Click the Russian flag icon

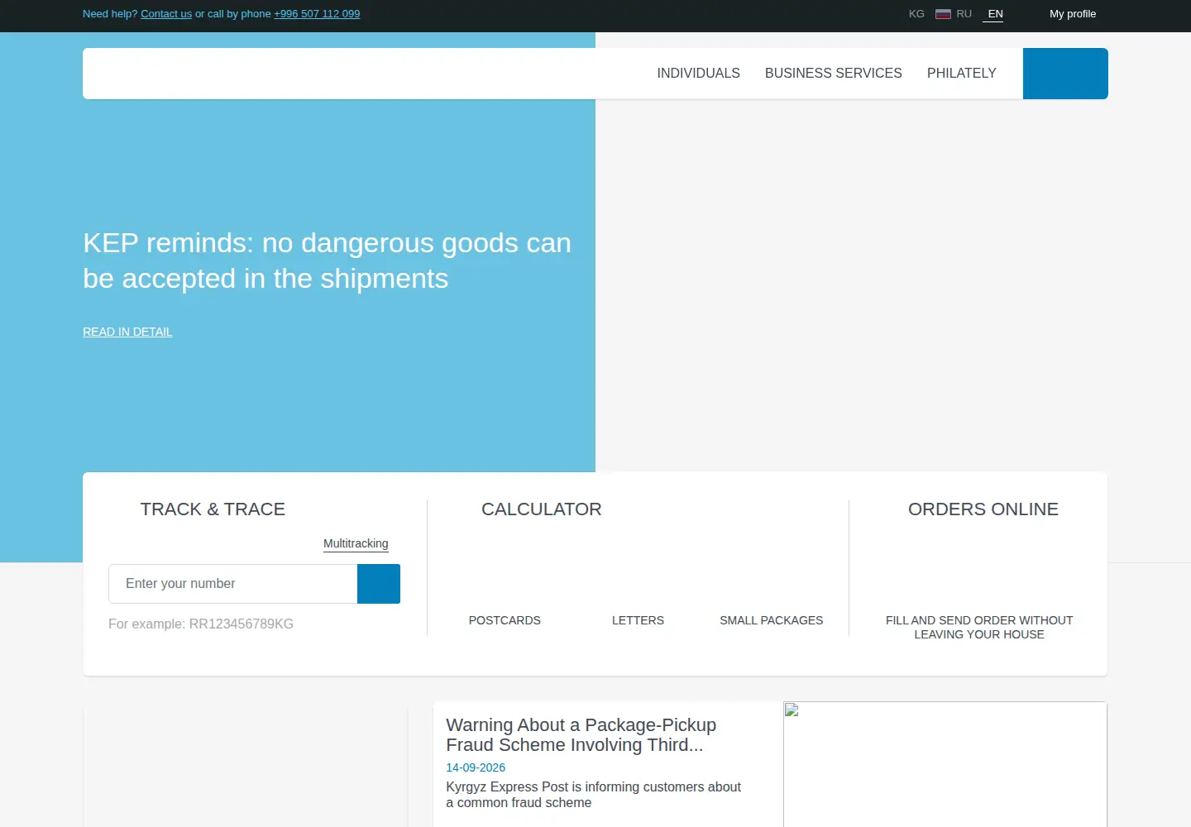[943, 14]
